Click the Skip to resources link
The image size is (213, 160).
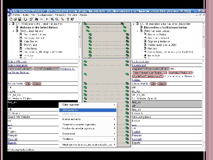(17, 65)
